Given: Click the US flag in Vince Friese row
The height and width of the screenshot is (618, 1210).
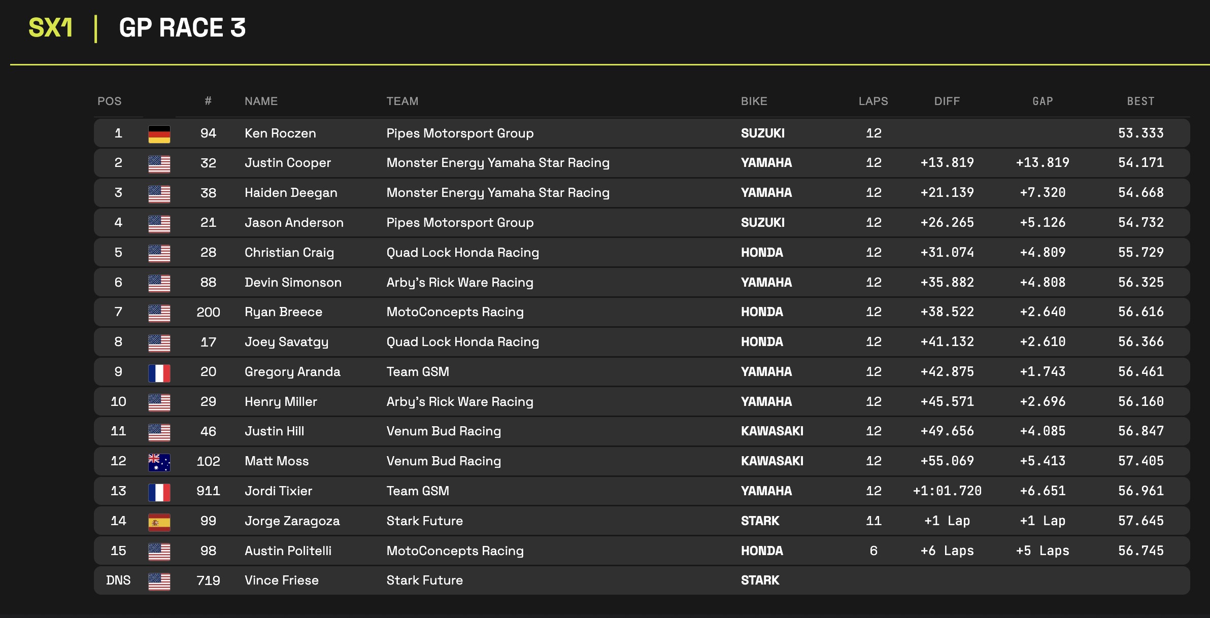Looking at the screenshot, I should click(159, 581).
